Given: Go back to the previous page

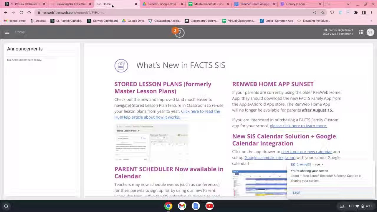Looking at the screenshot, I should click(5, 13).
